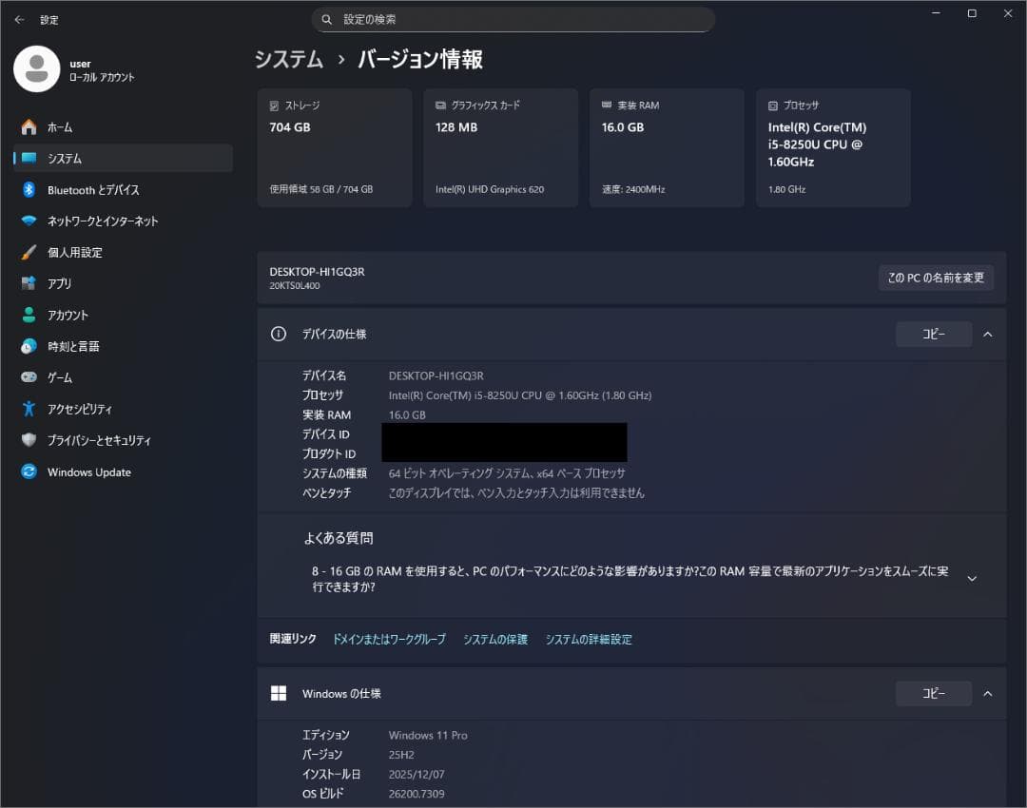This screenshot has height=808, width=1027.
Task: Open アクセシビリティ settings from sidebar
Action: click(87, 409)
